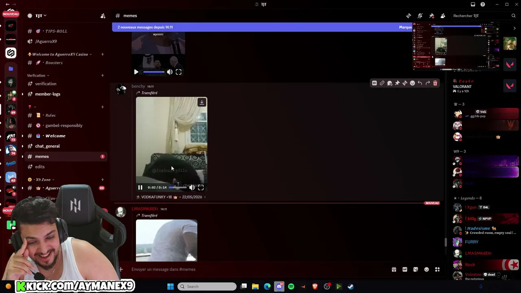Open the Boosters channel
The height and width of the screenshot is (293, 521).
pyautogui.click(x=54, y=63)
